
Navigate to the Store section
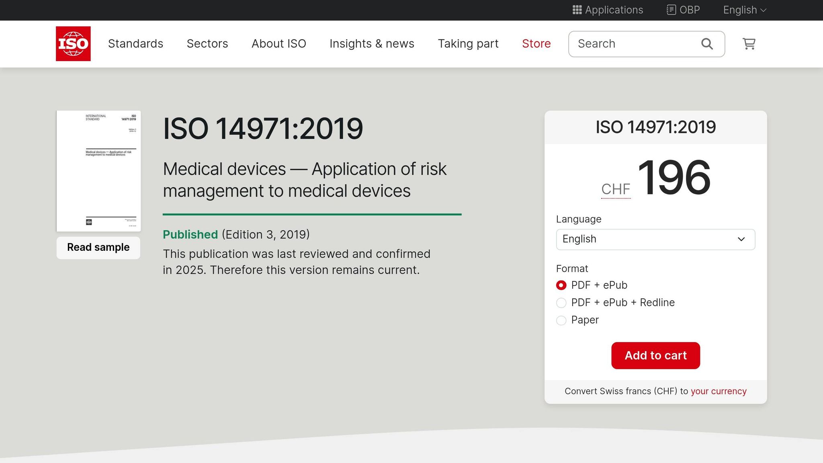click(536, 43)
